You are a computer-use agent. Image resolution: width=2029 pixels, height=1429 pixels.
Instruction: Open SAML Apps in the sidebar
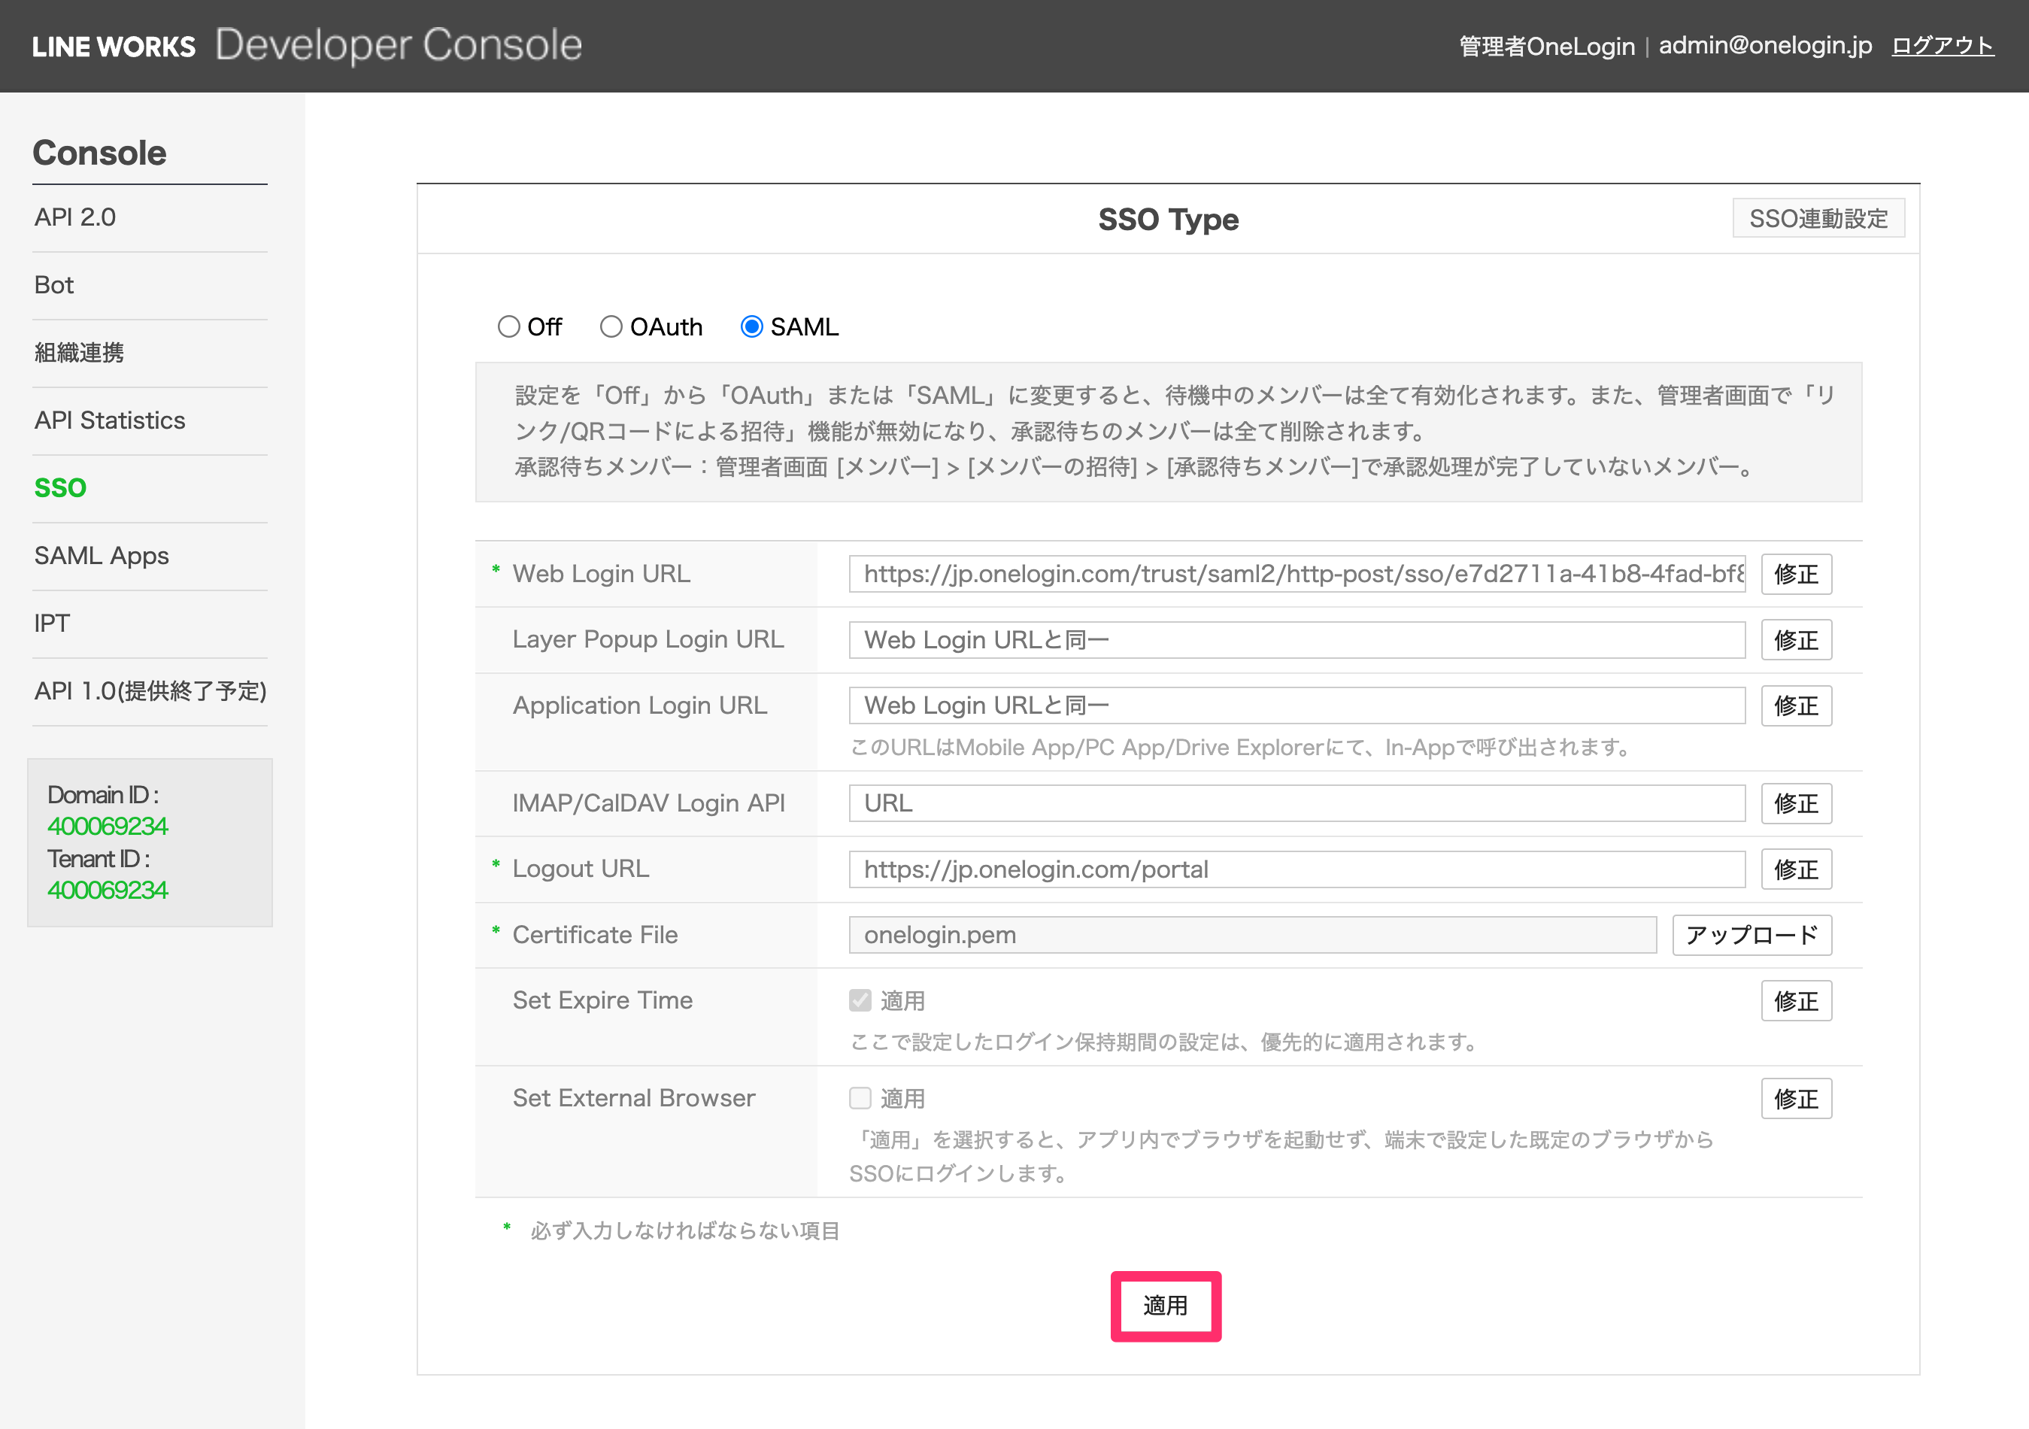(102, 556)
